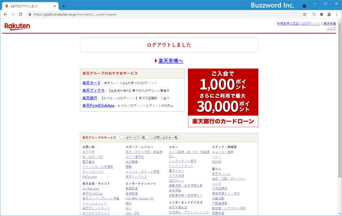Follow the 楽天市場へ link
The image size is (342, 216).
tap(171, 61)
